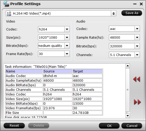Screen dimensions: 146x131
Task: Click the Profile Settings disc app icon
Action: click(x=6, y=4)
